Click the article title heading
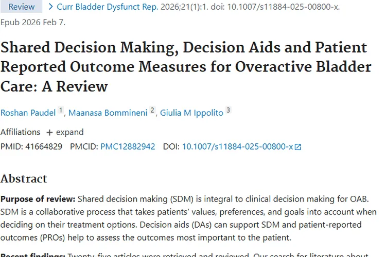The height and width of the screenshot is (257, 386). (x=185, y=67)
